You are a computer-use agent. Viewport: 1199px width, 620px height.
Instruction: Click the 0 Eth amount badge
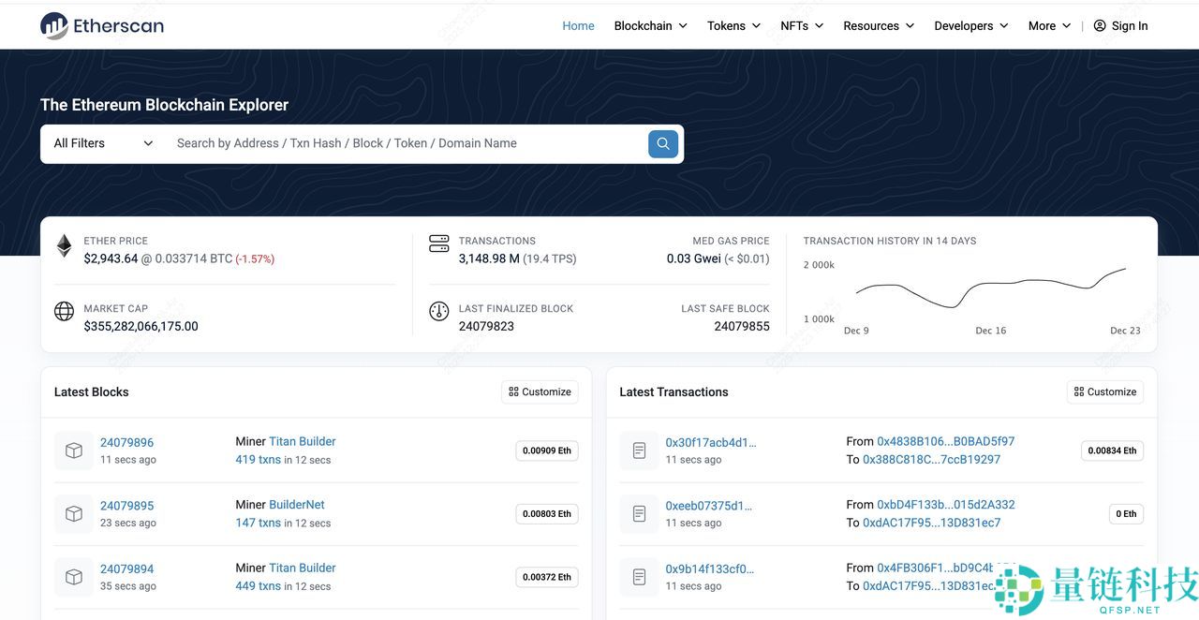coord(1126,513)
